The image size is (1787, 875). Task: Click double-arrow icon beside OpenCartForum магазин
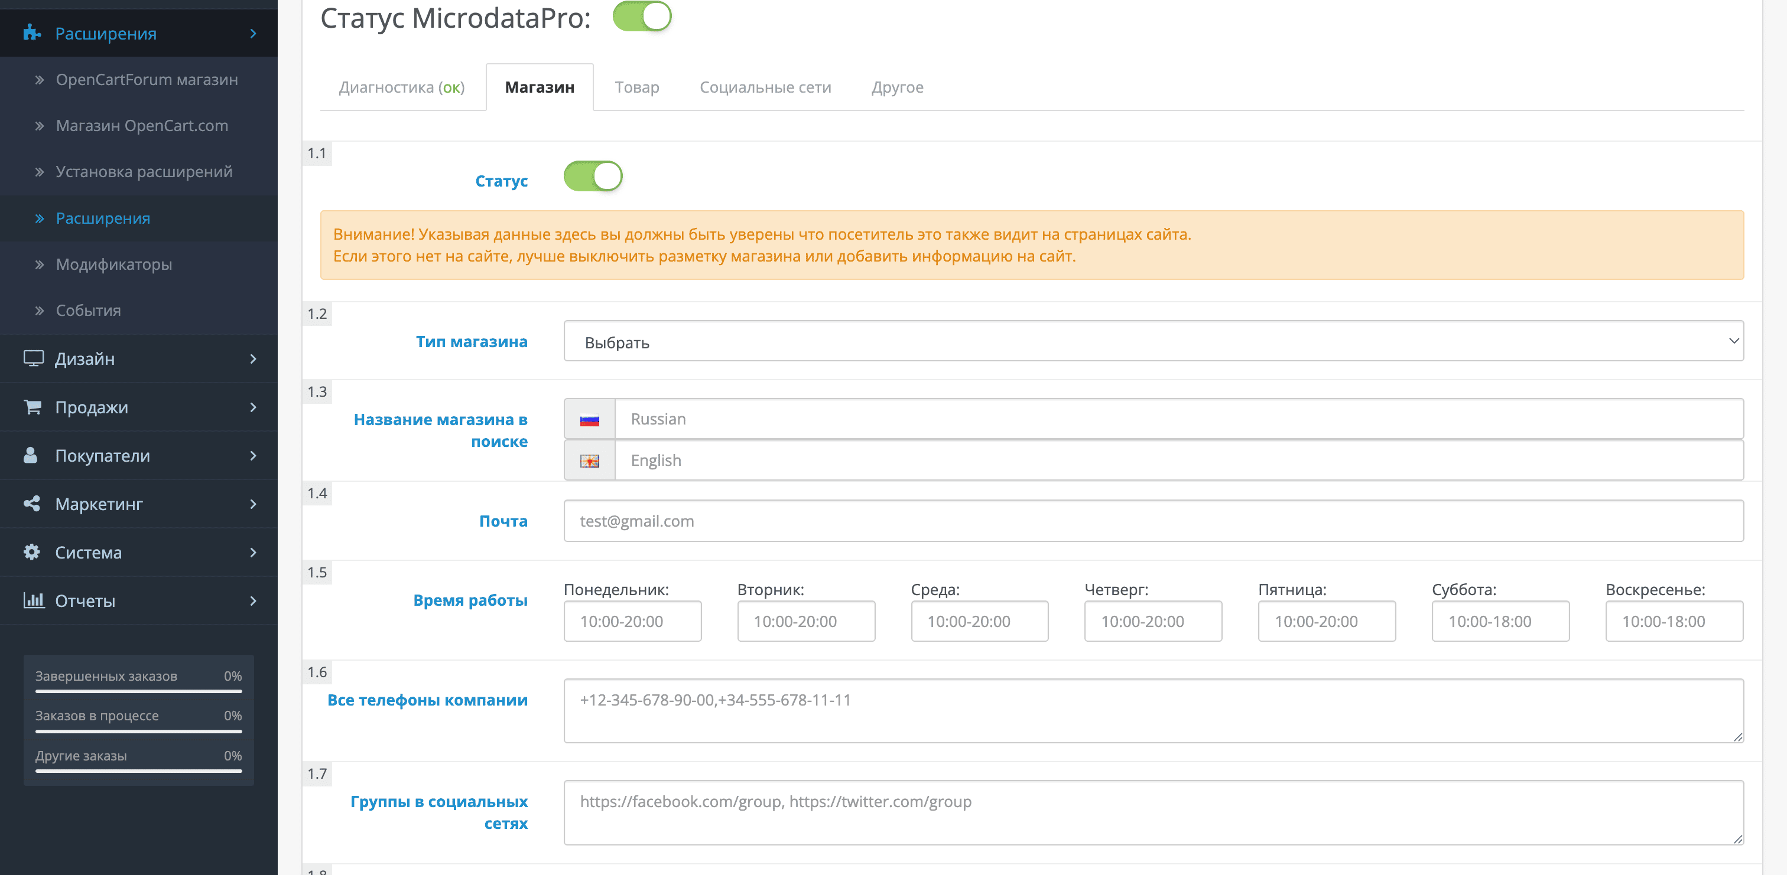tap(40, 80)
